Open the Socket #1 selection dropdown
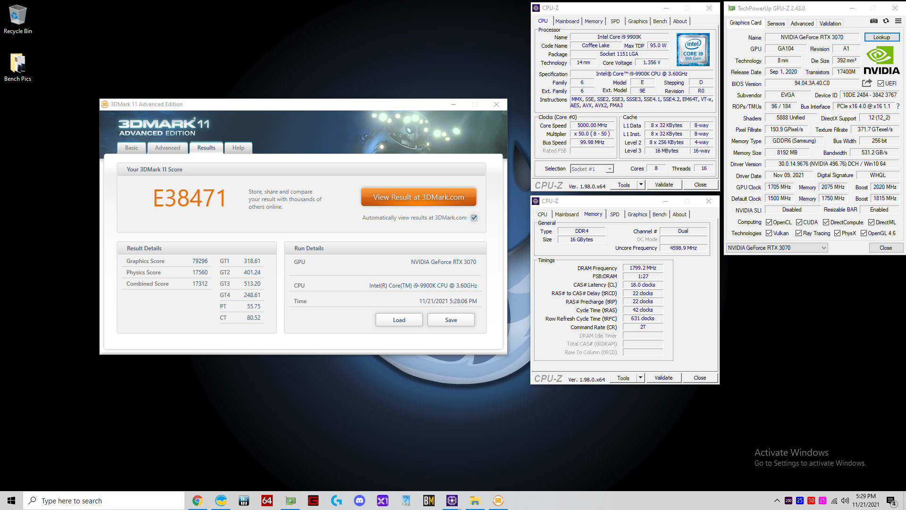 pyautogui.click(x=592, y=169)
